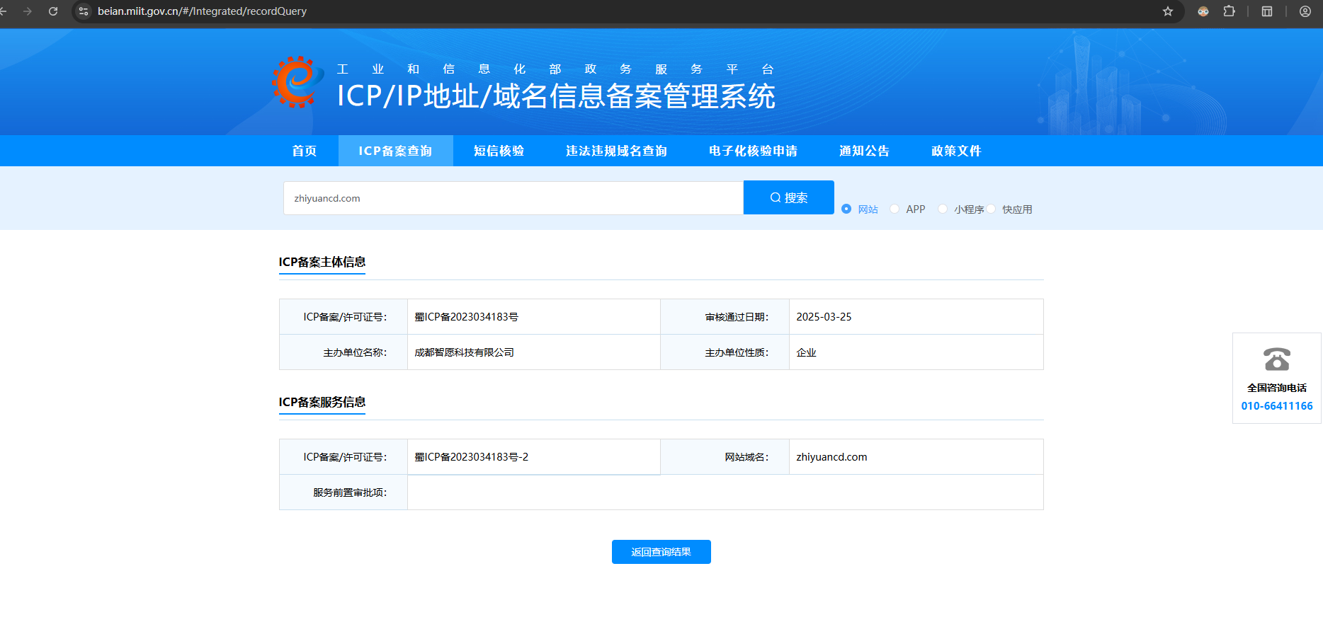The image size is (1323, 629).
Task: Click the MIIT platform logo
Action: click(297, 82)
